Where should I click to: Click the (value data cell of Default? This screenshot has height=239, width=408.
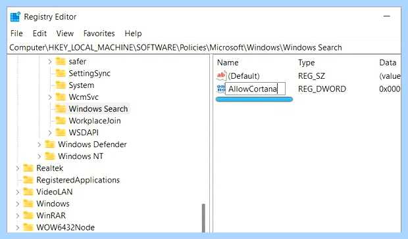(x=390, y=76)
